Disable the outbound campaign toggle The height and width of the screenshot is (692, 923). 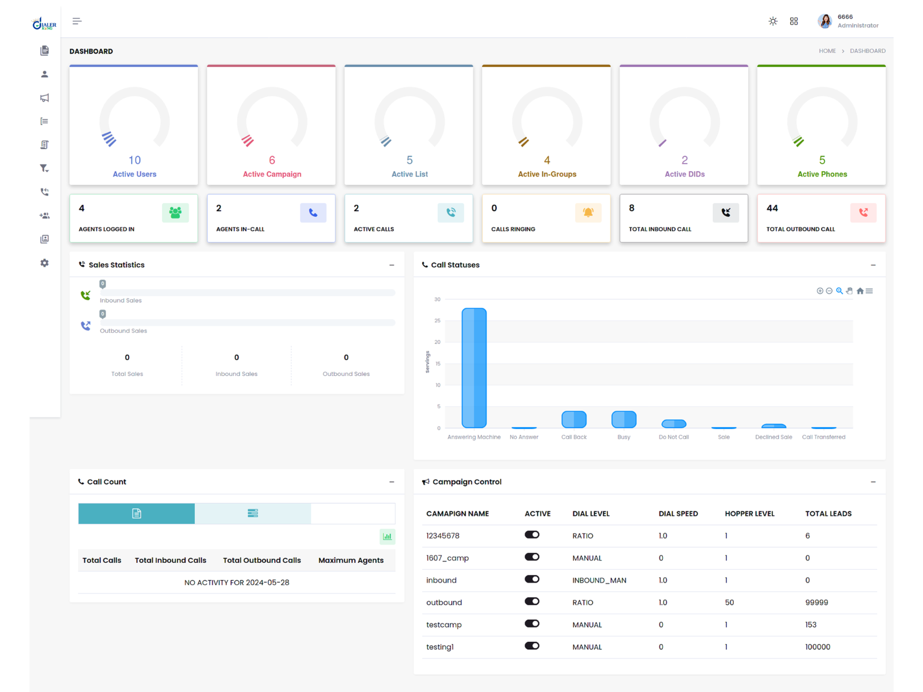(532, 601)
